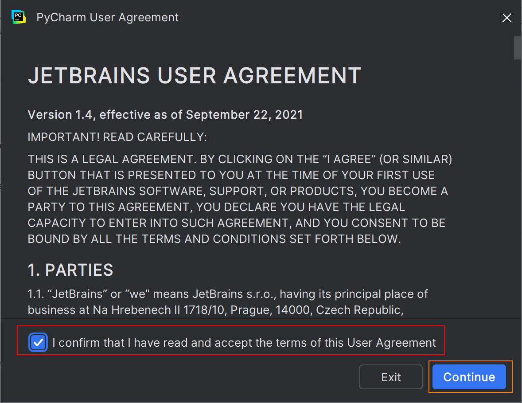Click the "IMPORTANT! READ CAREFULLY:" line

[117, 137]
